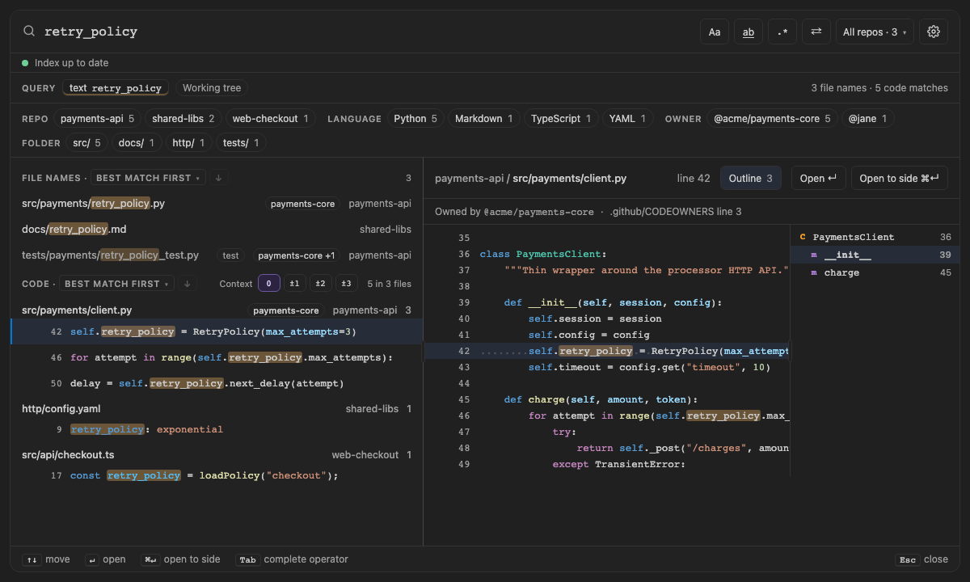Jump to __init__ method in outline

click(x=875, y=255)
